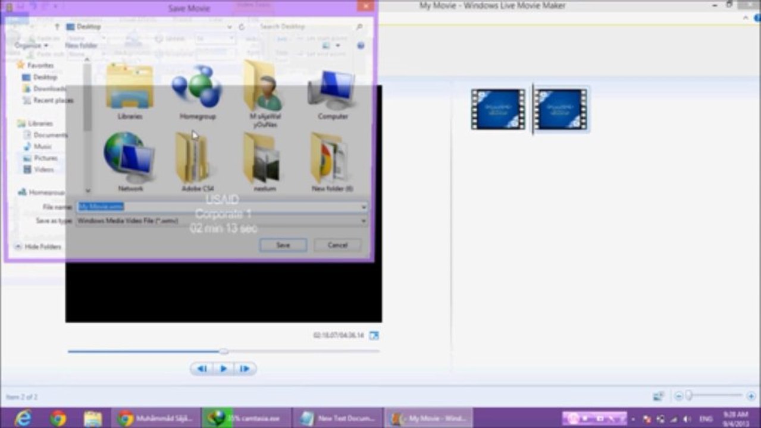
Task: Click the up-one-level arrow
Action: point(57,27)
